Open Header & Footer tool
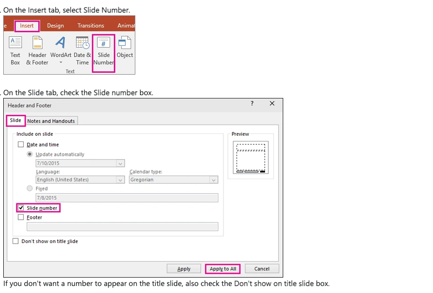This screenshot has height=293, width=433. (37, 51)
